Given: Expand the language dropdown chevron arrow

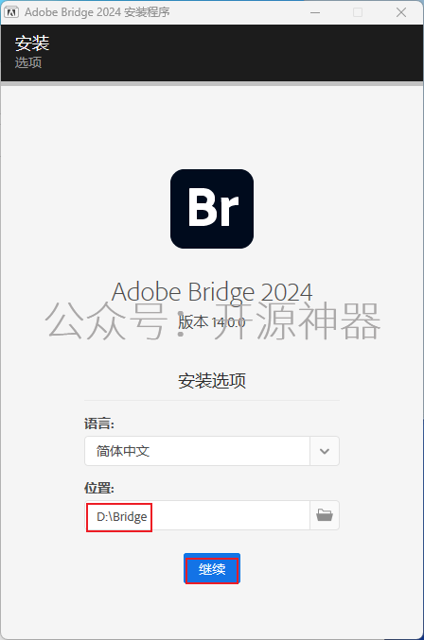Looking at the screenshot, I should tap(325, 451).
